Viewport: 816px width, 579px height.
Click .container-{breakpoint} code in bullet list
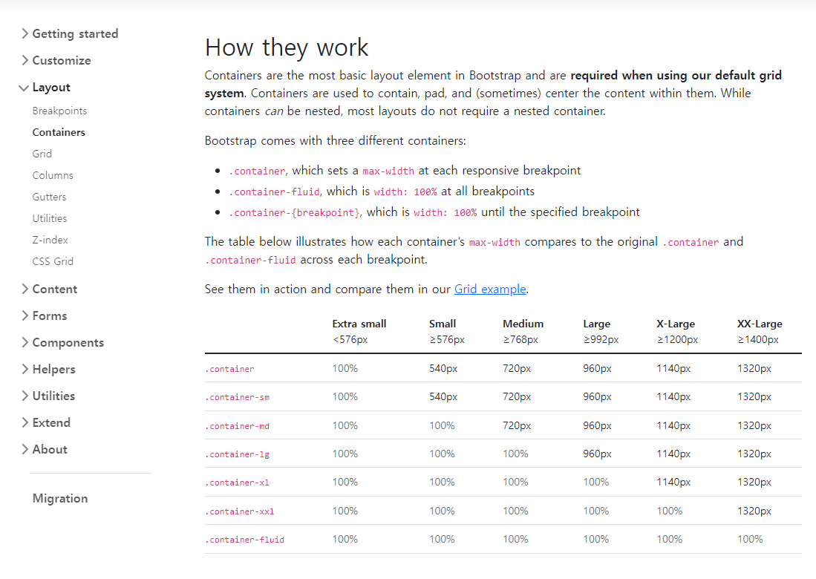(294, 213)
